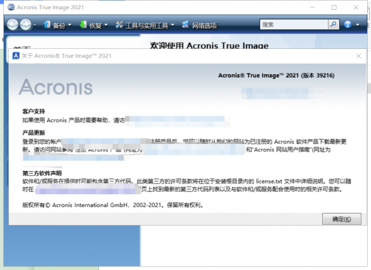Focus the 搜索 search field
This screenshot has width=371, height=270.
(x=294, y=24)
